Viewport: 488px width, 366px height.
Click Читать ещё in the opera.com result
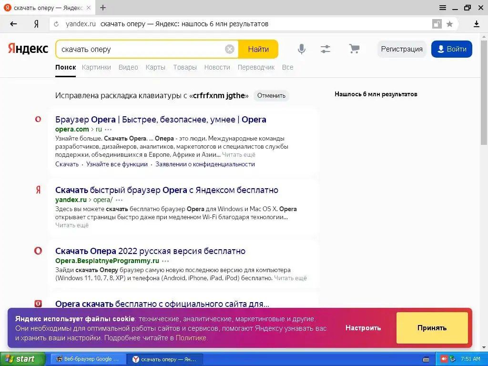(239, 155)
